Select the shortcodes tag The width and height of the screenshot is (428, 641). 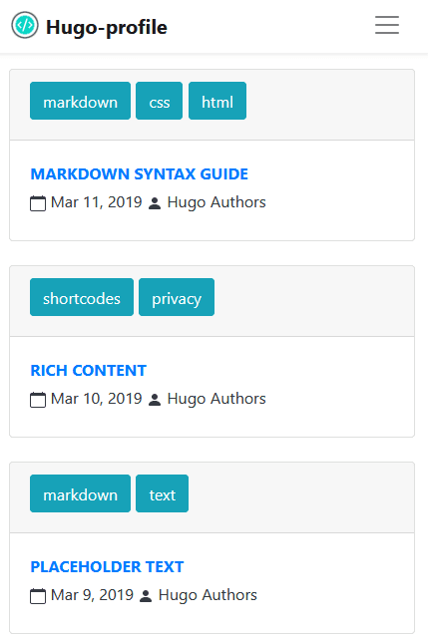pos(82,297)
